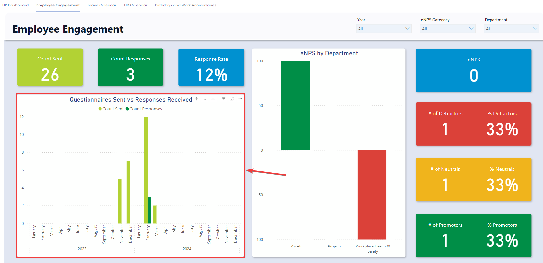Click the Assets axis label
This screenshot has width=543, height=263.
point(296,246)
